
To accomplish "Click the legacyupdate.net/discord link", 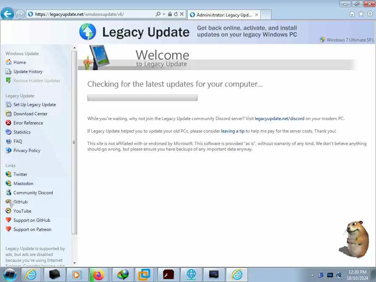I will coord(279,119).
